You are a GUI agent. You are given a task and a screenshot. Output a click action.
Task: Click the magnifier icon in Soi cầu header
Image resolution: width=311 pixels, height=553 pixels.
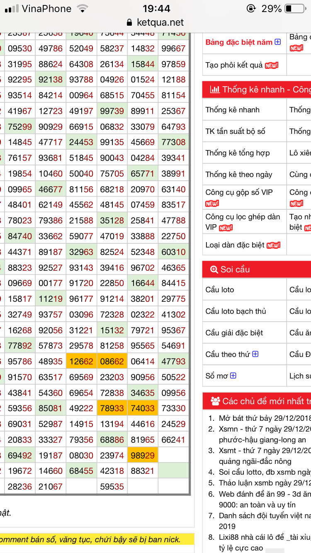point(214,269)
